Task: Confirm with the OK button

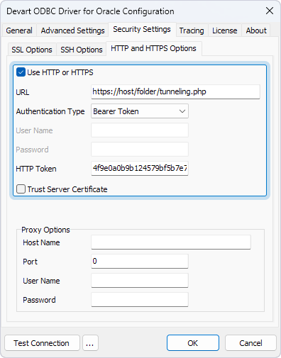Action: pos(193,343)
